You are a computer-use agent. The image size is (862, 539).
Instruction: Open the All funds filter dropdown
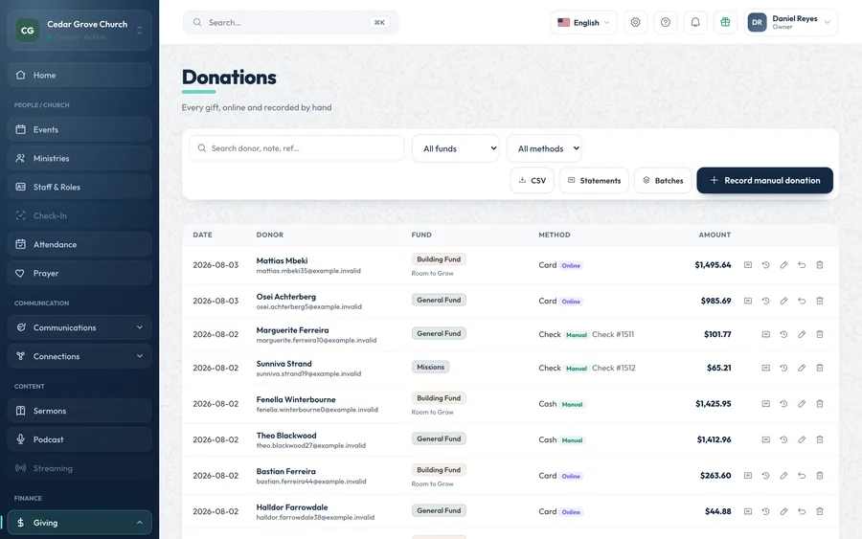[x=455, y=148]
